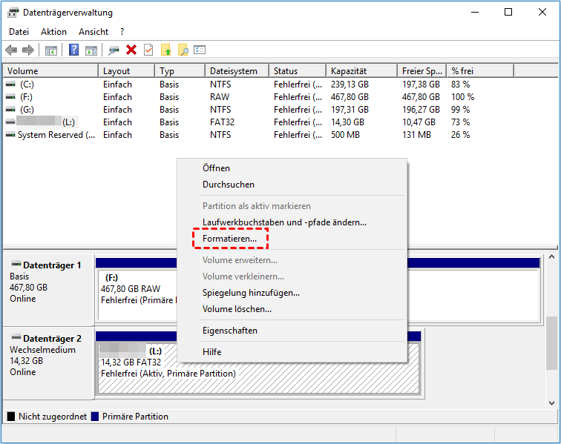The image size is (561, 444).
Task: Click the blue help question mark icon
Action: point(73,50)
